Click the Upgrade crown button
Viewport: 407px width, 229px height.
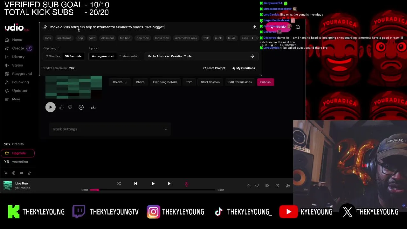pyautogui.click(x=17, y=153)
